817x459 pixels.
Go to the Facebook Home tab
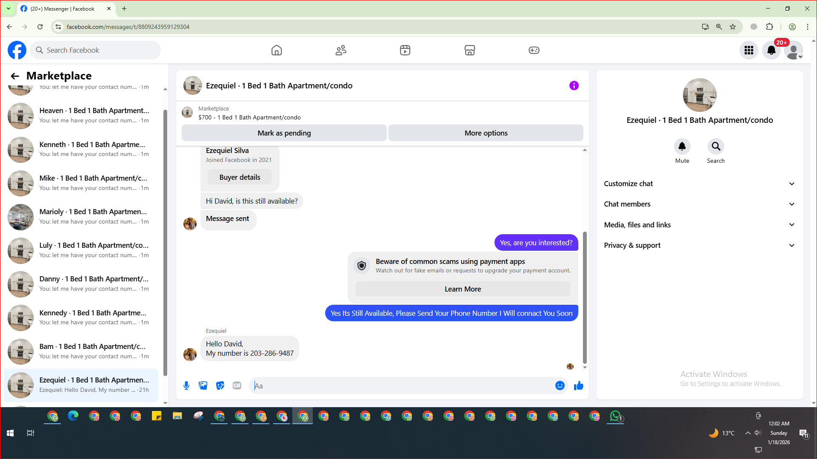(x=277, y=50)
